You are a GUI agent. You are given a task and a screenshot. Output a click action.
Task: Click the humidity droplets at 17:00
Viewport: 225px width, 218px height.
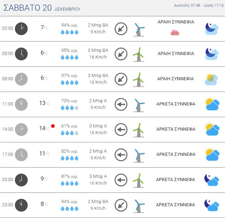pos(69,158)
